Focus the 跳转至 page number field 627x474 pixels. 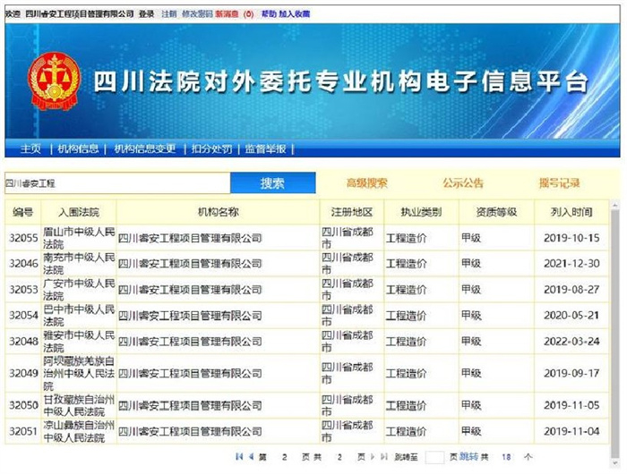click(434, 457)
